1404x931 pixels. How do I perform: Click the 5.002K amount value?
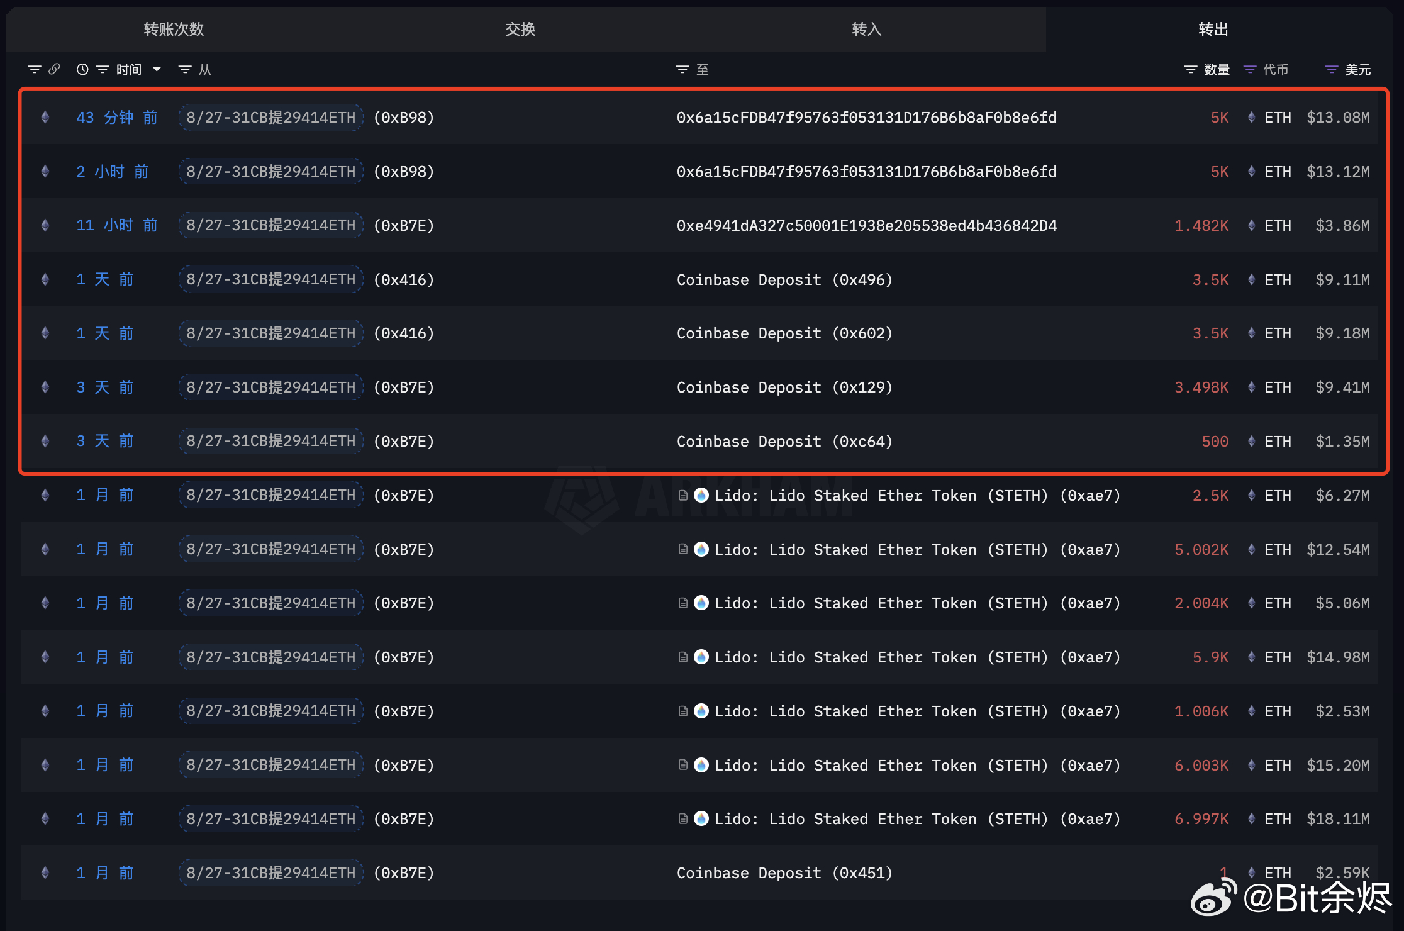[x=1201, y=550]
